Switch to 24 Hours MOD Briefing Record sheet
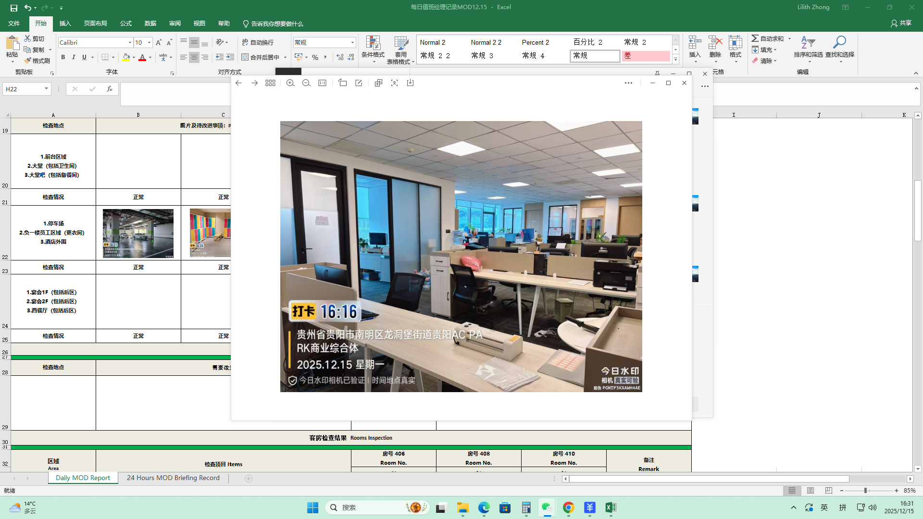This screenshot has width=923, height=519. click(173, 478)
